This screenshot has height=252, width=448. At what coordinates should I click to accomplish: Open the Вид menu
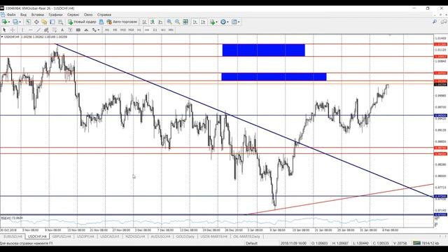tap(23, 15)
